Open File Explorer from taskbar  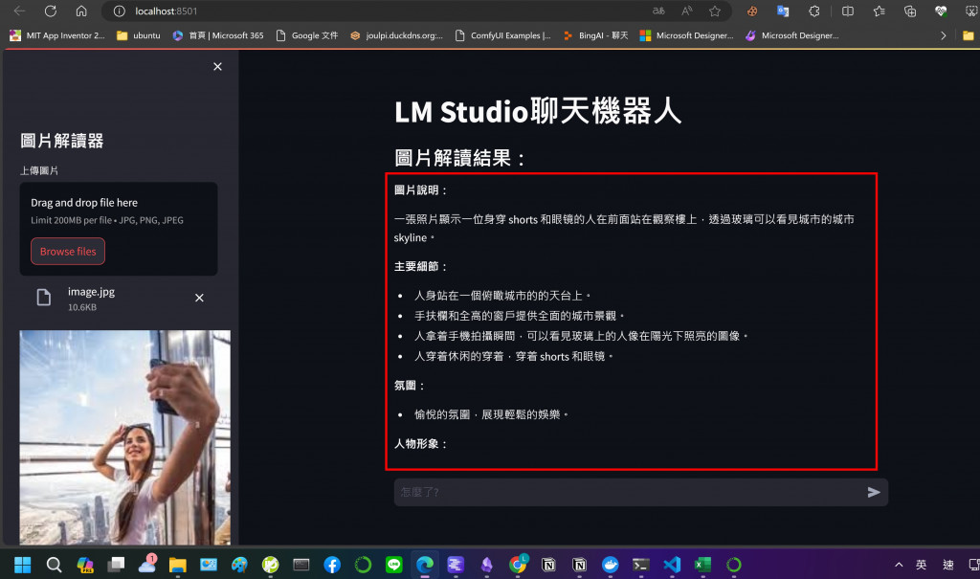tap(177, 565)
